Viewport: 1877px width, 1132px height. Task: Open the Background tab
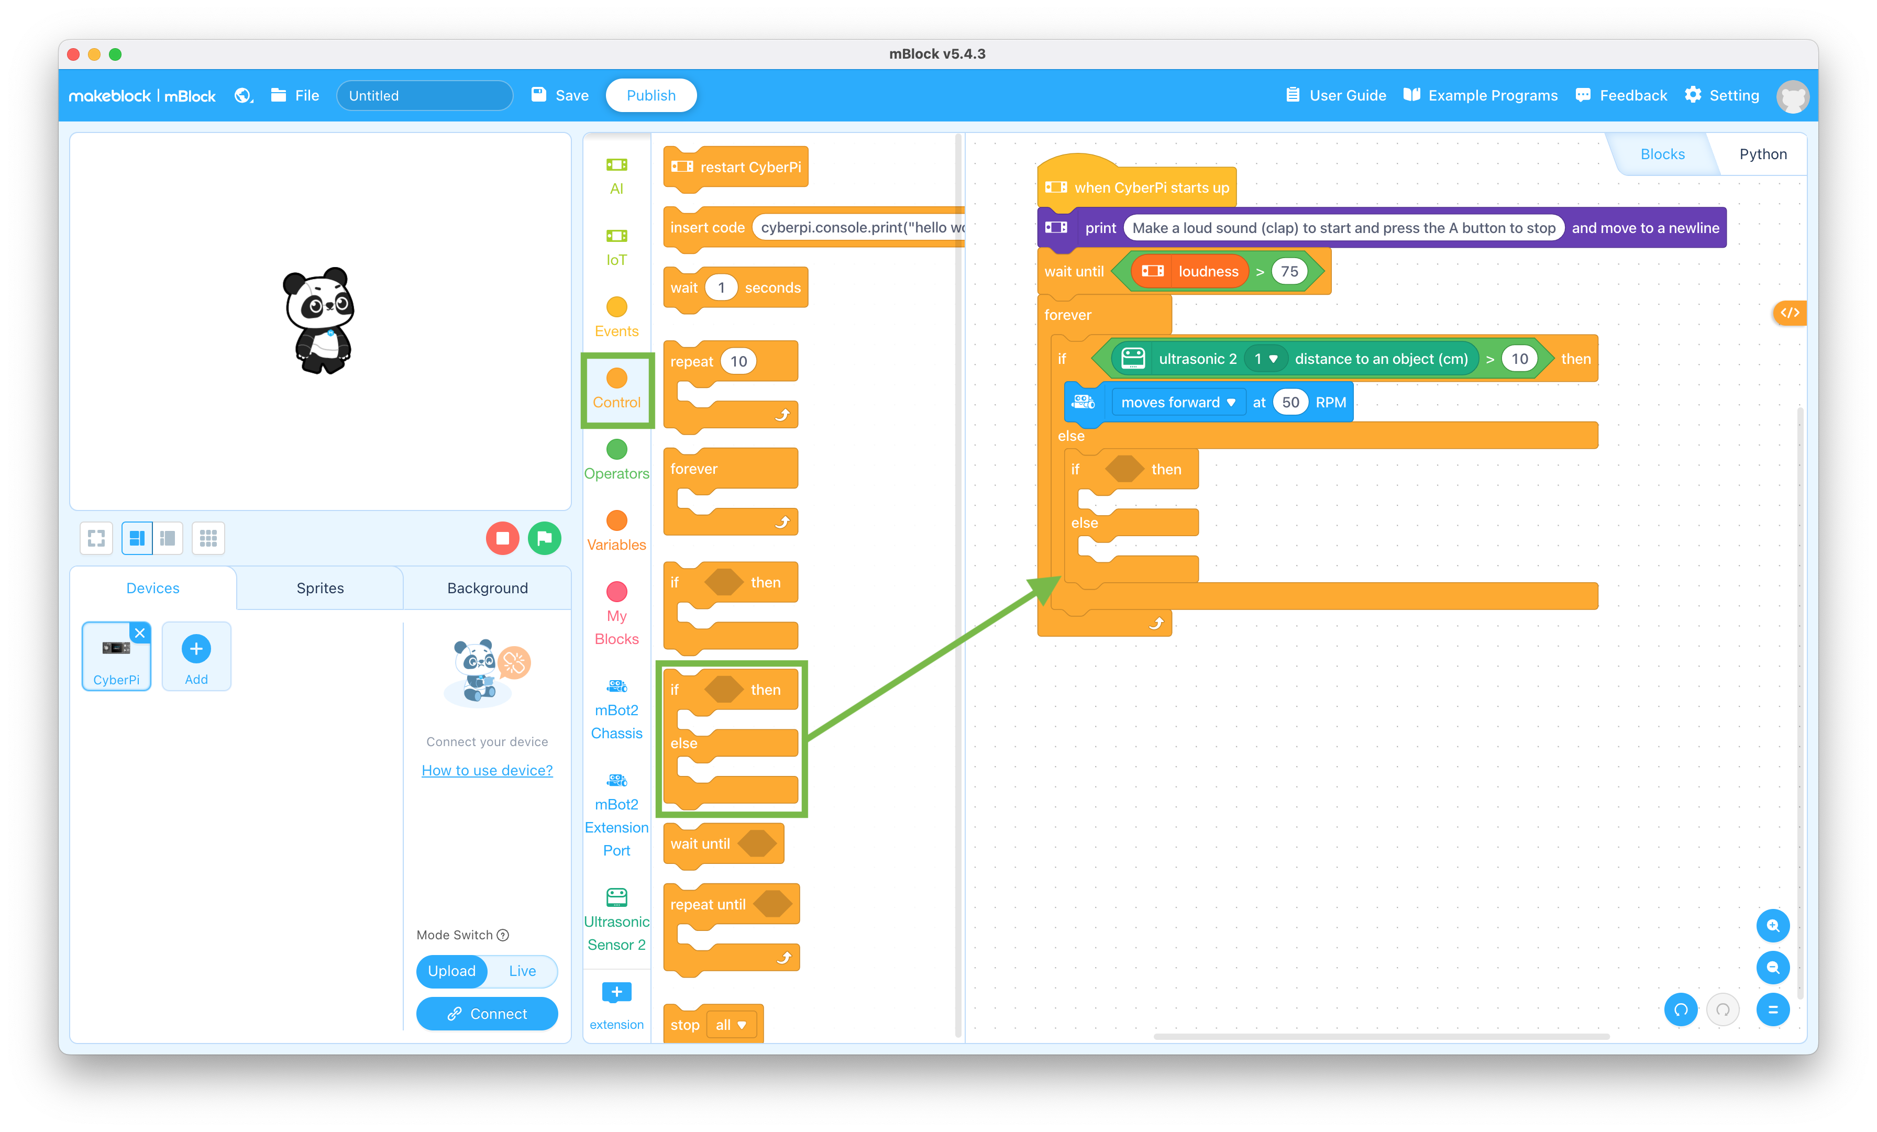(x=487, y=587)
